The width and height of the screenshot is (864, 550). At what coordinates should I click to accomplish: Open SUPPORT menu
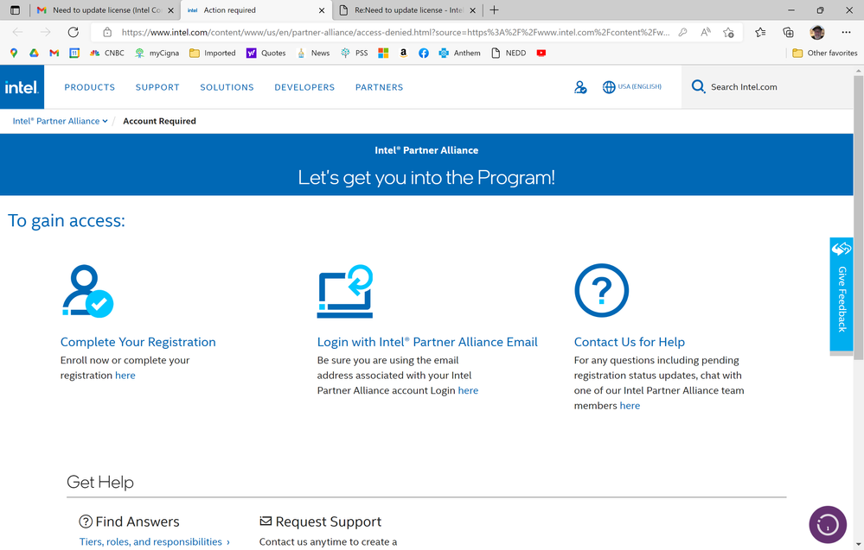[x=157, y=87]
